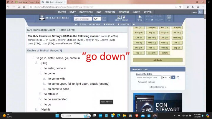Screen dimensions: 212x119
Task: Open the header KJV version dropdown
Action: pyautogui.click(x=97, y=19)
